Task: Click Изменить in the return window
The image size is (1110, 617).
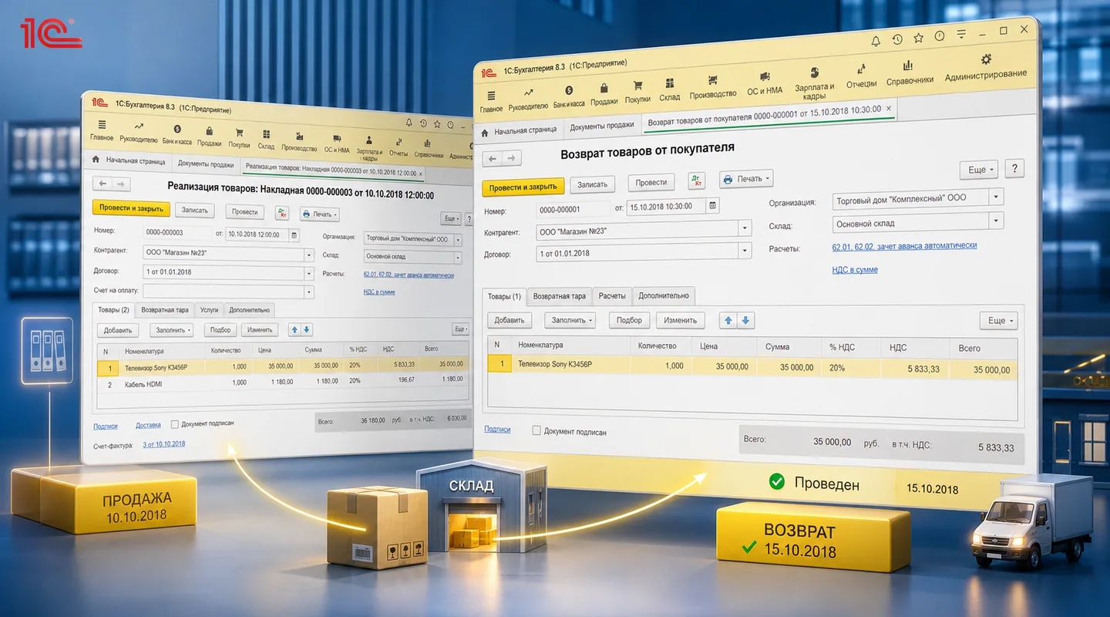Action: (x=681, y=320)
